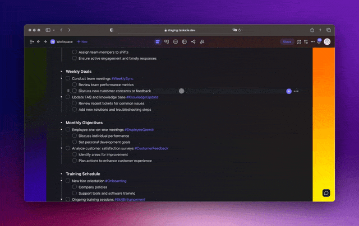Viewport: 359px width, 226px height.
Task: Collapse the Monthly Objectives section
Action: click(61, 123)
